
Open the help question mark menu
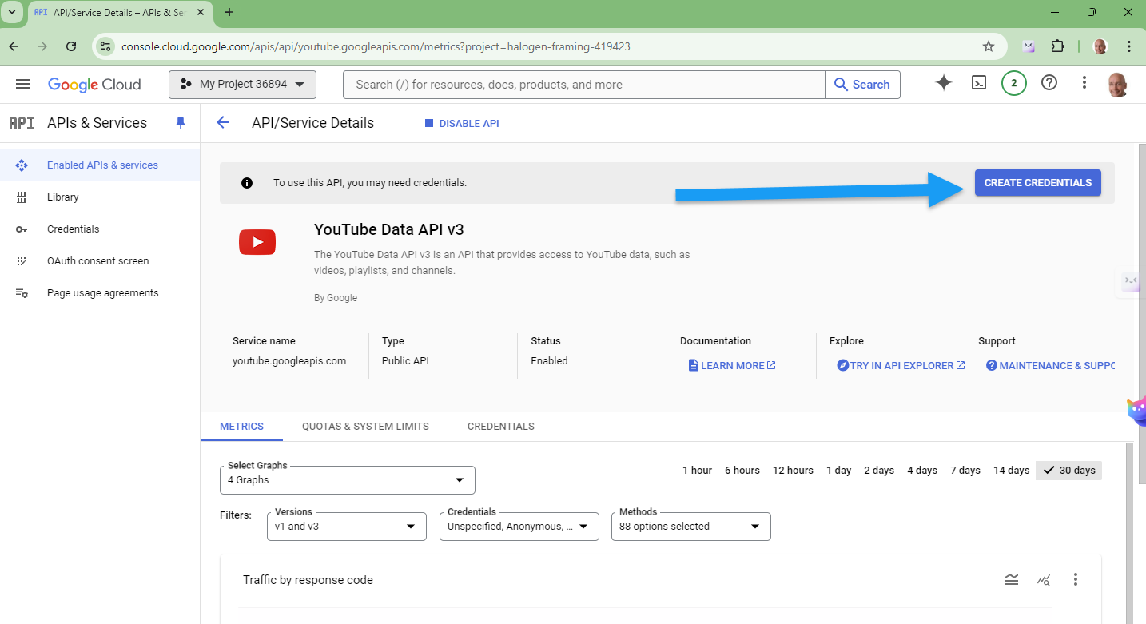tap(1049, 83)
